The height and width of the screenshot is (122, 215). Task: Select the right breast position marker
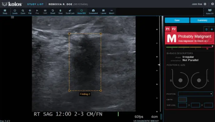click(180, 80)
